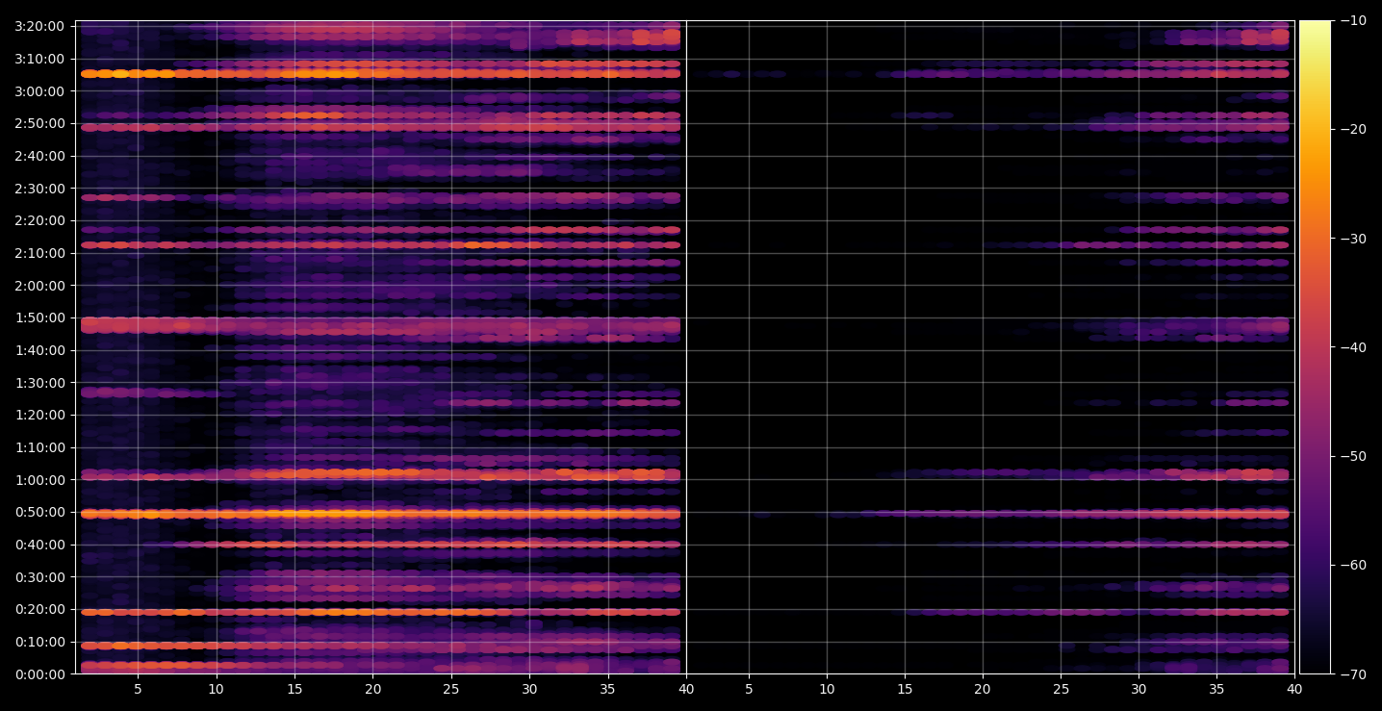Viewport: 1382px width, 711px height.
Task: Click the 2:40:00 y-axis label
Action: [x=39, y=156]
